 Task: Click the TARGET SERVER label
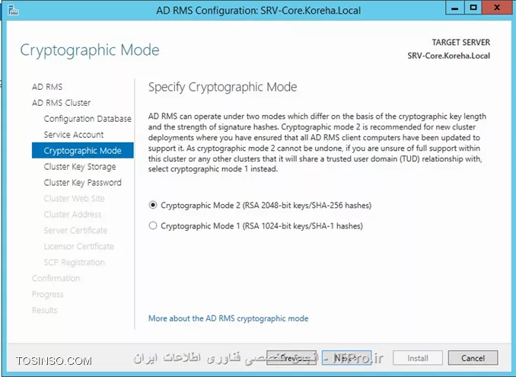(x=461, y=43)
